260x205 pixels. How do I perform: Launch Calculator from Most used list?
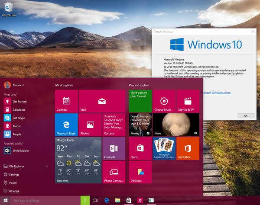click(x=14, y=109)
